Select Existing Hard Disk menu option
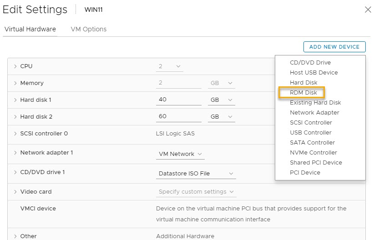Image resolution: width=374 pixels, height=240 pixels. 315,103
